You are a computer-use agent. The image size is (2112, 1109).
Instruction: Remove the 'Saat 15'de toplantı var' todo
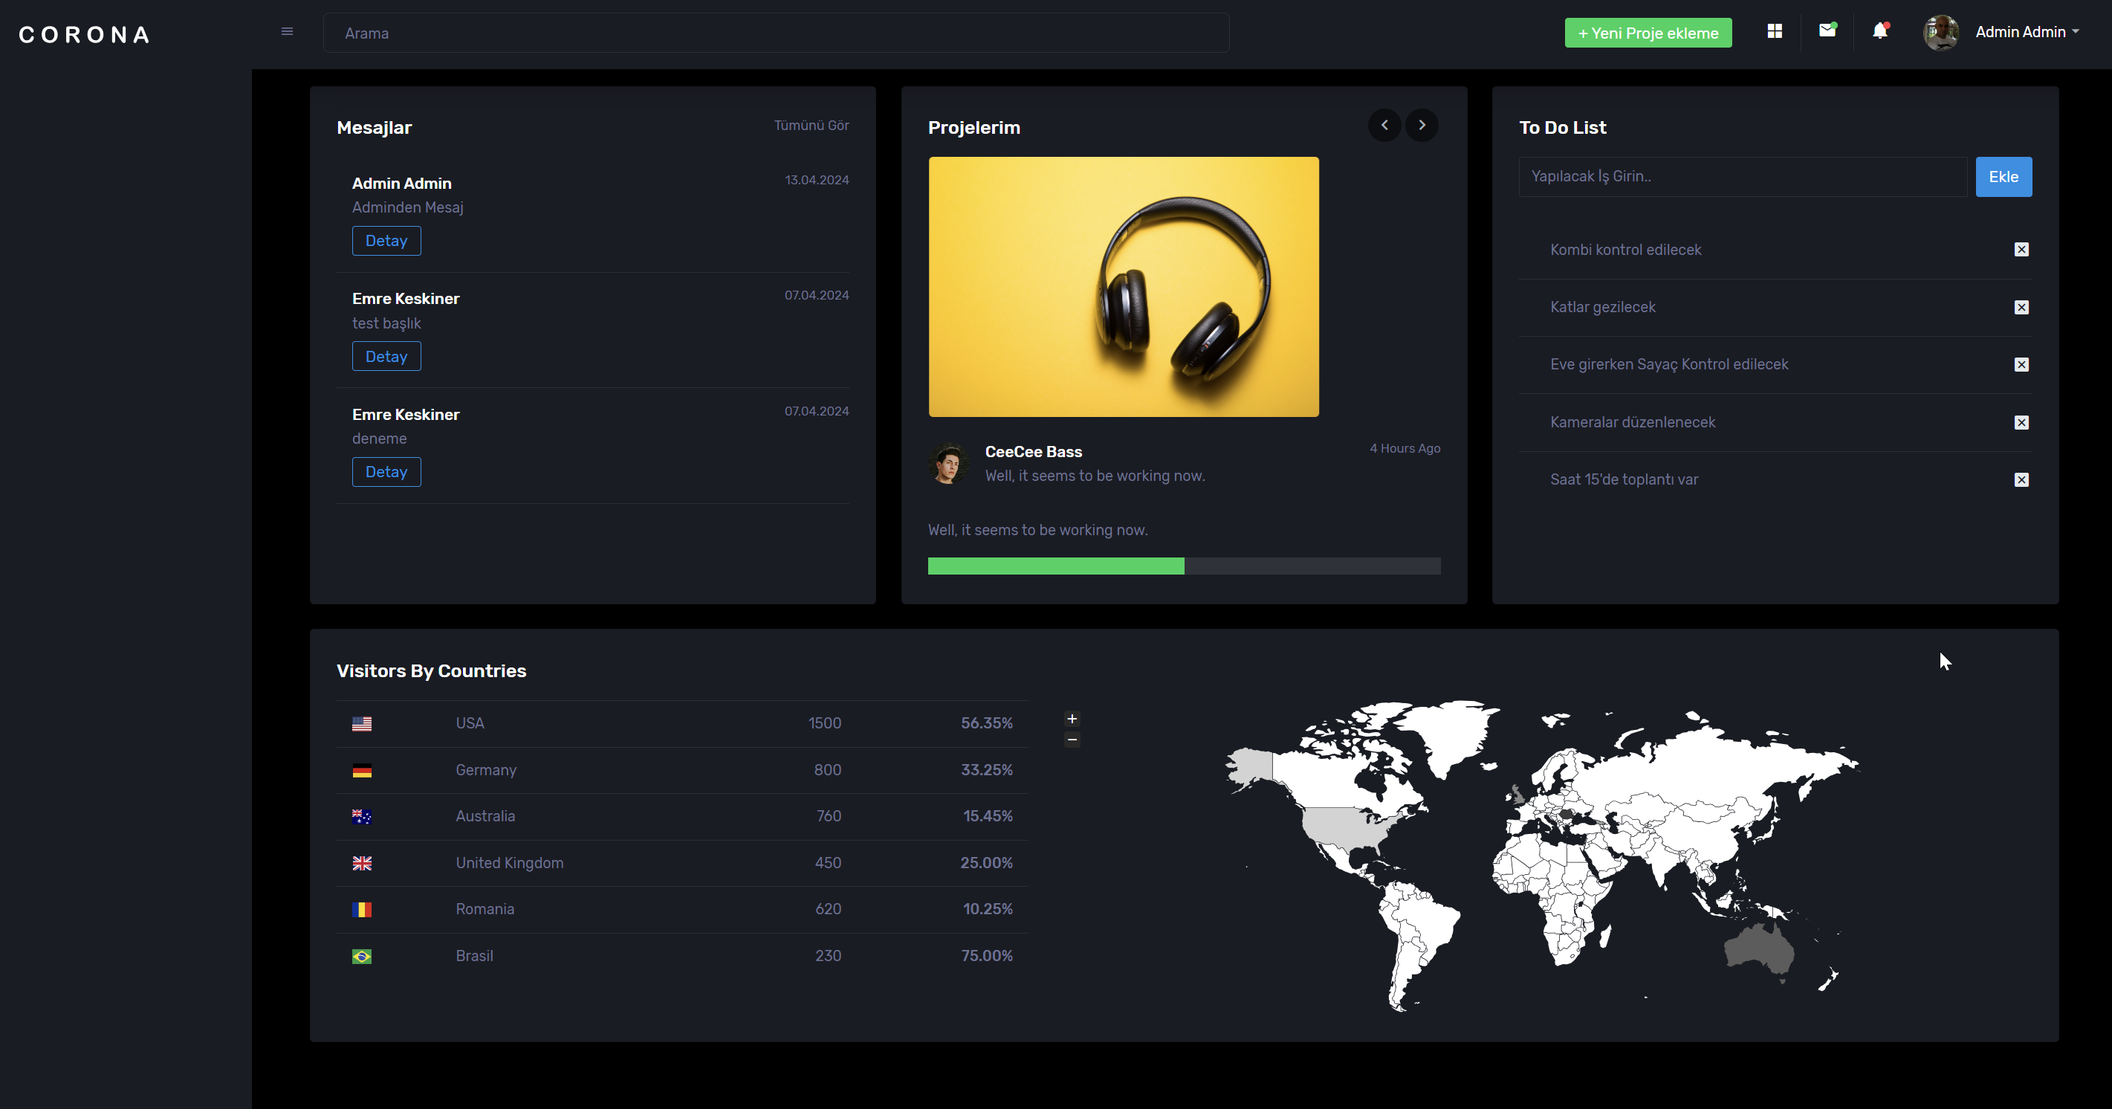coord(2021,480)
